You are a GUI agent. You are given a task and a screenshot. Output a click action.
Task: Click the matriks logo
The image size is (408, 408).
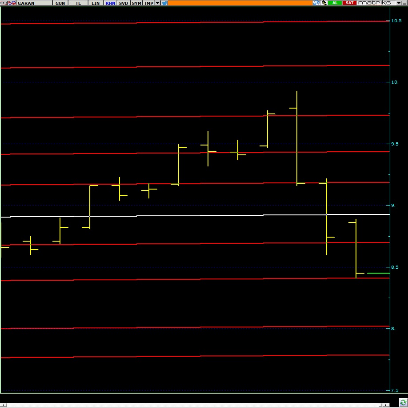(375, 3)
